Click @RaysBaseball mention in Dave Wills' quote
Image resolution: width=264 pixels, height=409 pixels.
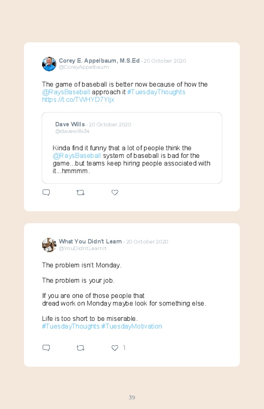coord(77,156)
